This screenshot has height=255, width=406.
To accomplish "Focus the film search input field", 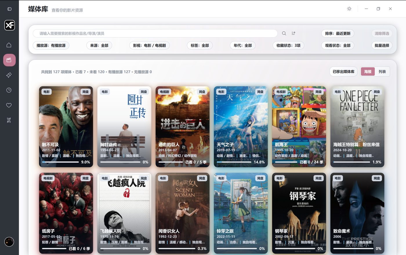I will coord(155,33).
